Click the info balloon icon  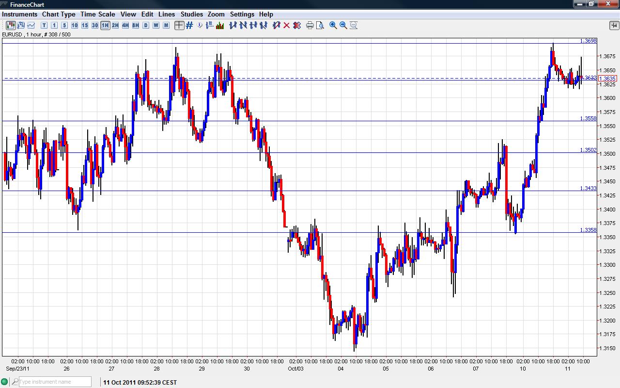pyautogui.click(x=200, y=25)
